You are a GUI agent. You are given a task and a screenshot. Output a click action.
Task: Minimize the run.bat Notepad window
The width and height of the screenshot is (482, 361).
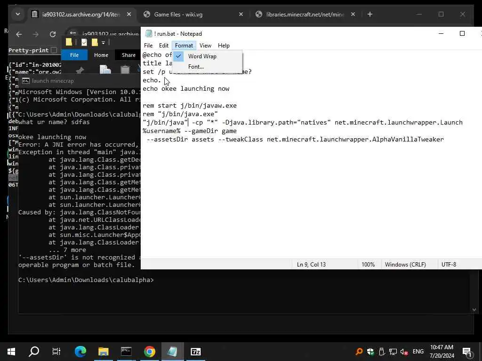point(441,33)
